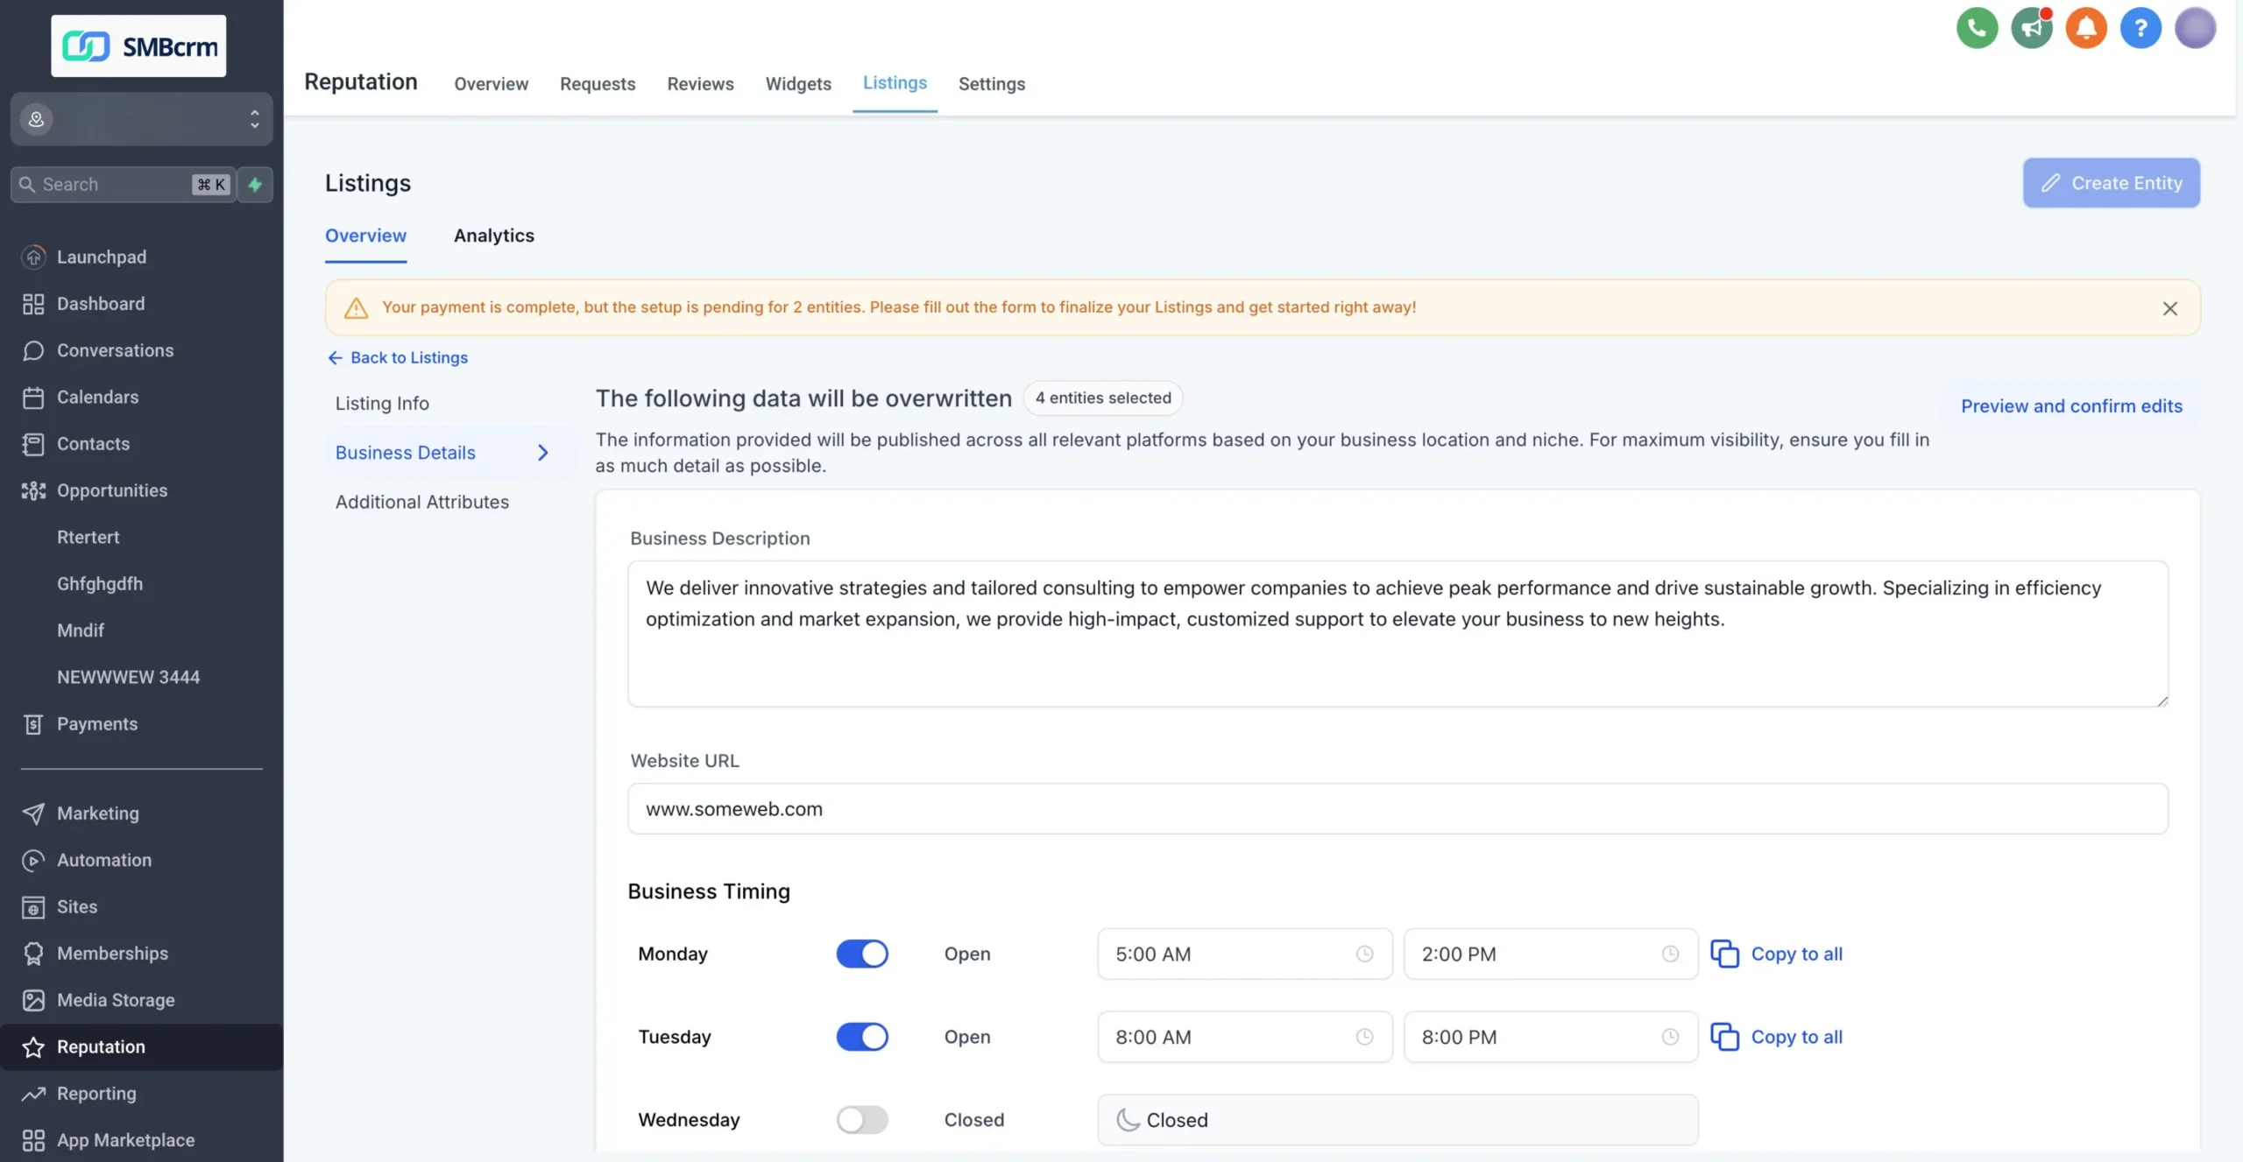
Task: Open the Ghfghgdfh sidebar item
Action: pos(100,584)
